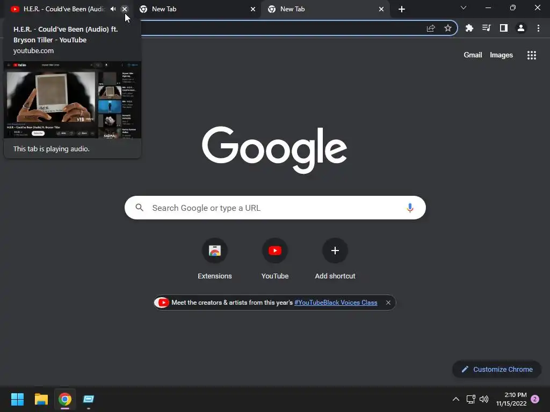This screenshot has width=550, height=412.
Task: Bookmark this tab with the star icon
Action: pyautogui.click(x=448, y=28)
